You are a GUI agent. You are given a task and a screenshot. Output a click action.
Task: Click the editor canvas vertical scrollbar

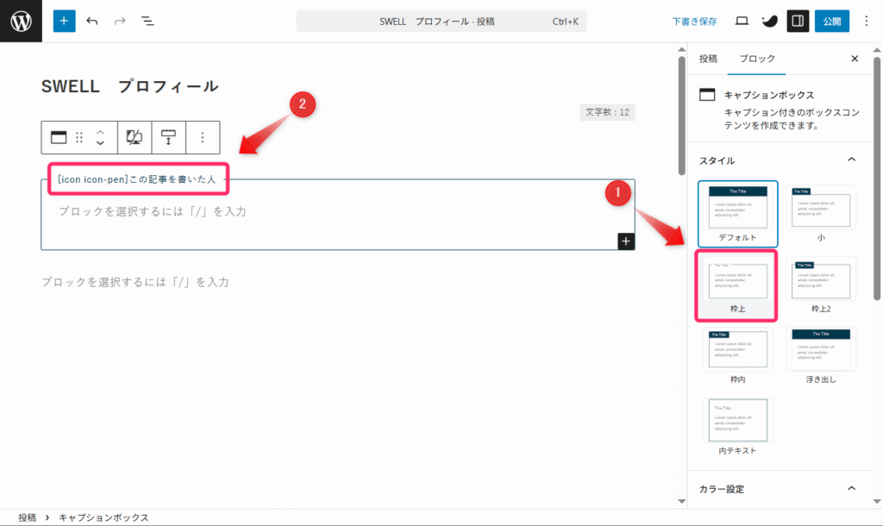coord(681,116)
